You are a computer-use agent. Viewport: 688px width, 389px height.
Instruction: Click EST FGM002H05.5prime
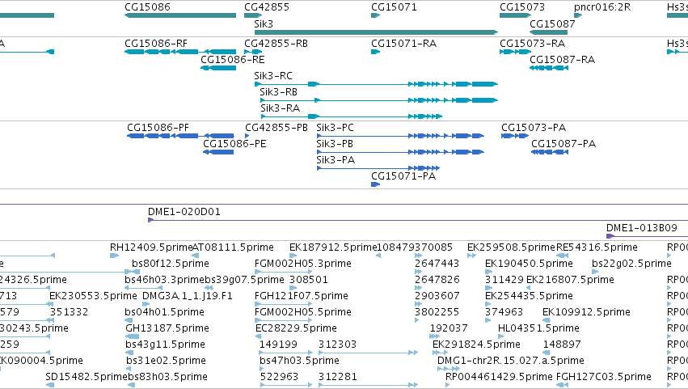[x=302, y=313]
